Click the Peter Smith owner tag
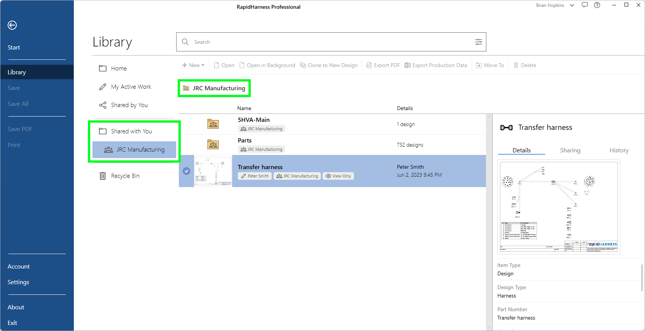The height and width of the screenshot is (331, 645). pos(255,176)
